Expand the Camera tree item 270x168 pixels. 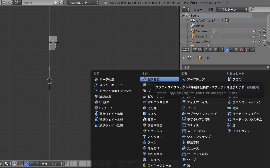(x=187, y=31)
